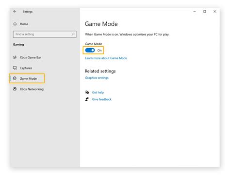Click the Get help chat icon
Image resolution: width=230 pixels, height=178 pixels.
click(87, 92)
